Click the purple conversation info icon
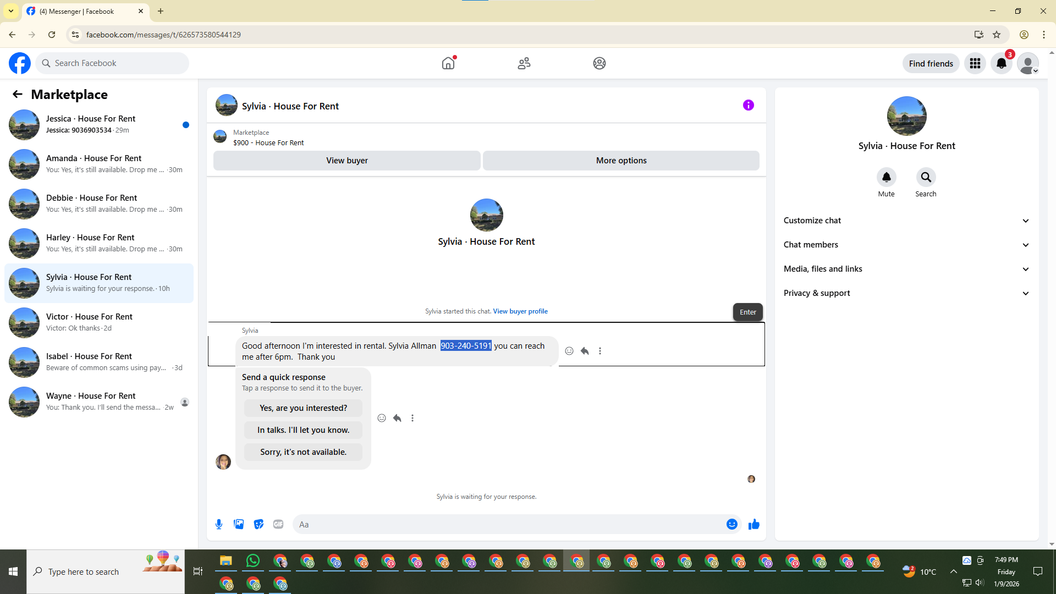This screenshot has height=594, width=1056. pyautogui.click(x=748, y=105)
